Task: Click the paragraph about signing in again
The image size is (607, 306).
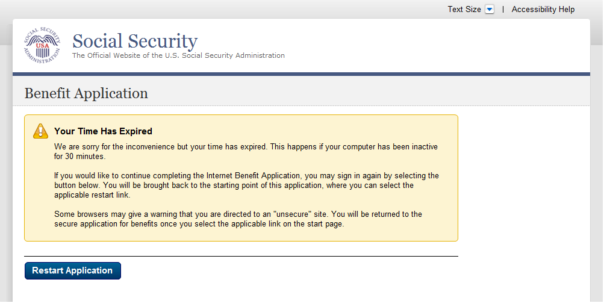Action: [246, 186]
